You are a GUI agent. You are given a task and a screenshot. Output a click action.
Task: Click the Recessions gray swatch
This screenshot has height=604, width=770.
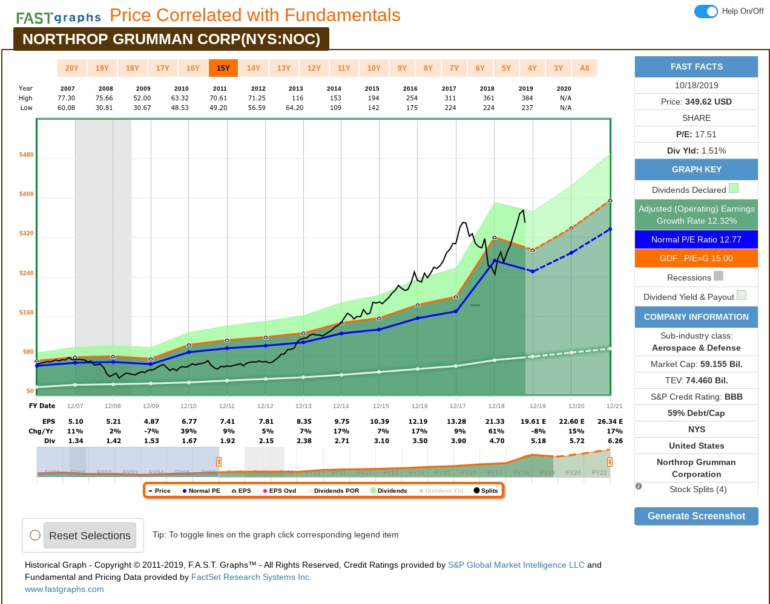[x=719, y=276]
